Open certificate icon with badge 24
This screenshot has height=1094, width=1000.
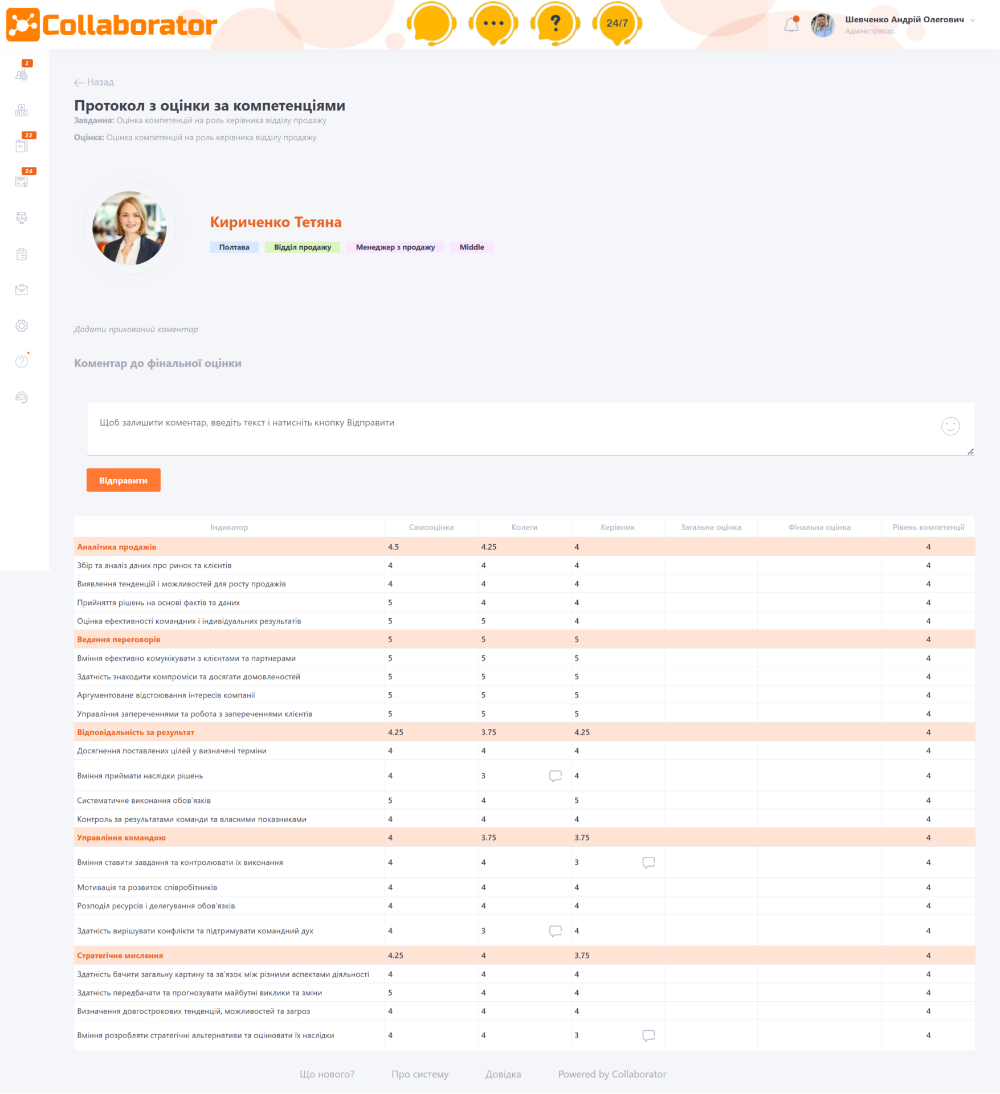tap(22, 182)
